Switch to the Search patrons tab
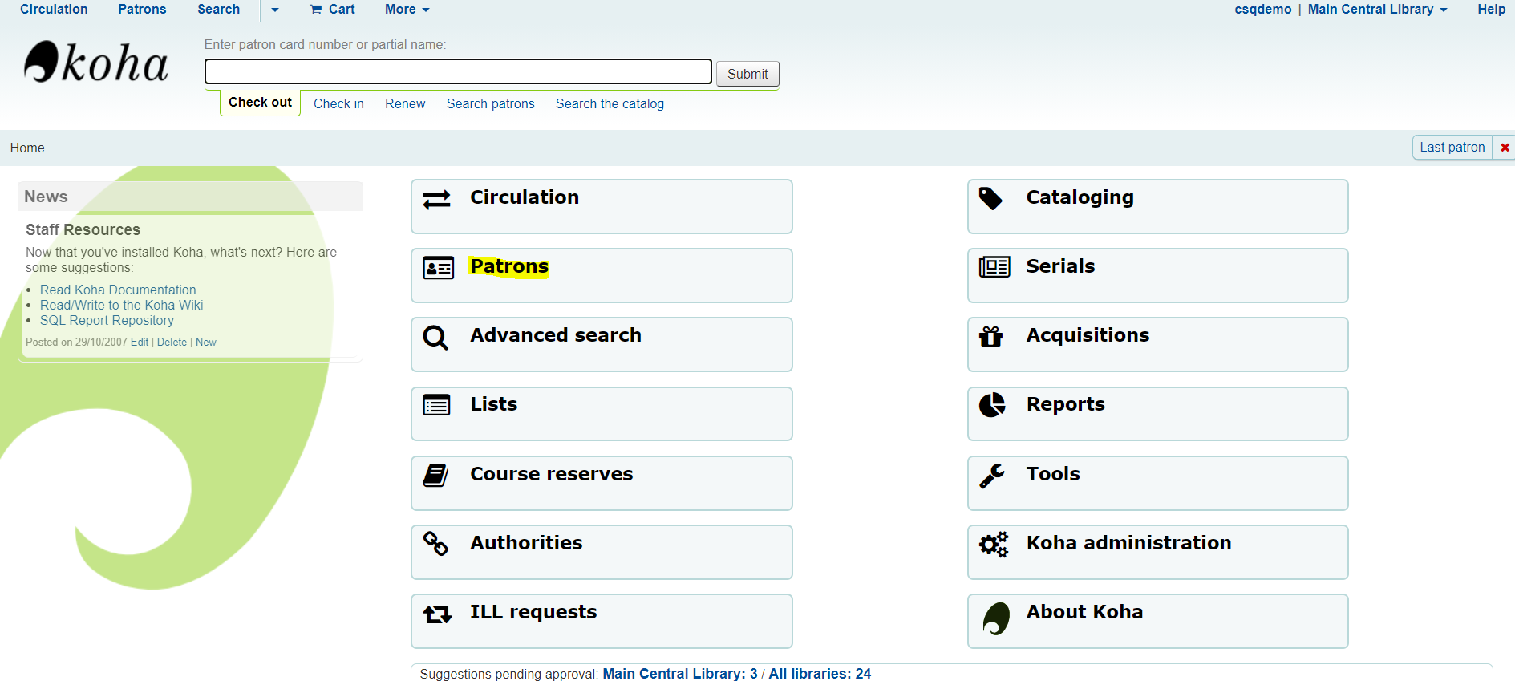The image size is (1515, 681). 491,104
